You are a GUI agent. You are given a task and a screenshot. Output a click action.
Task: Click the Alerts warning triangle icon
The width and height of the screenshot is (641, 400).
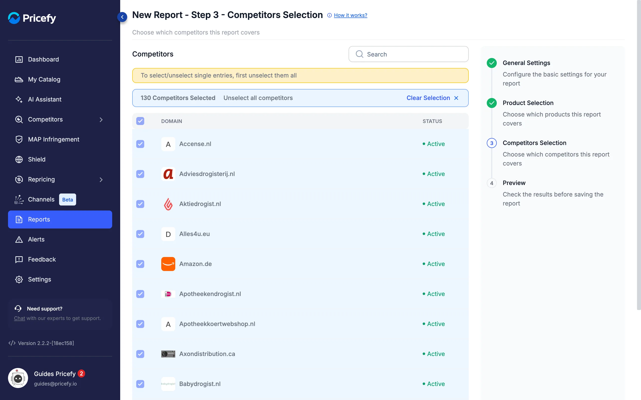19,239
